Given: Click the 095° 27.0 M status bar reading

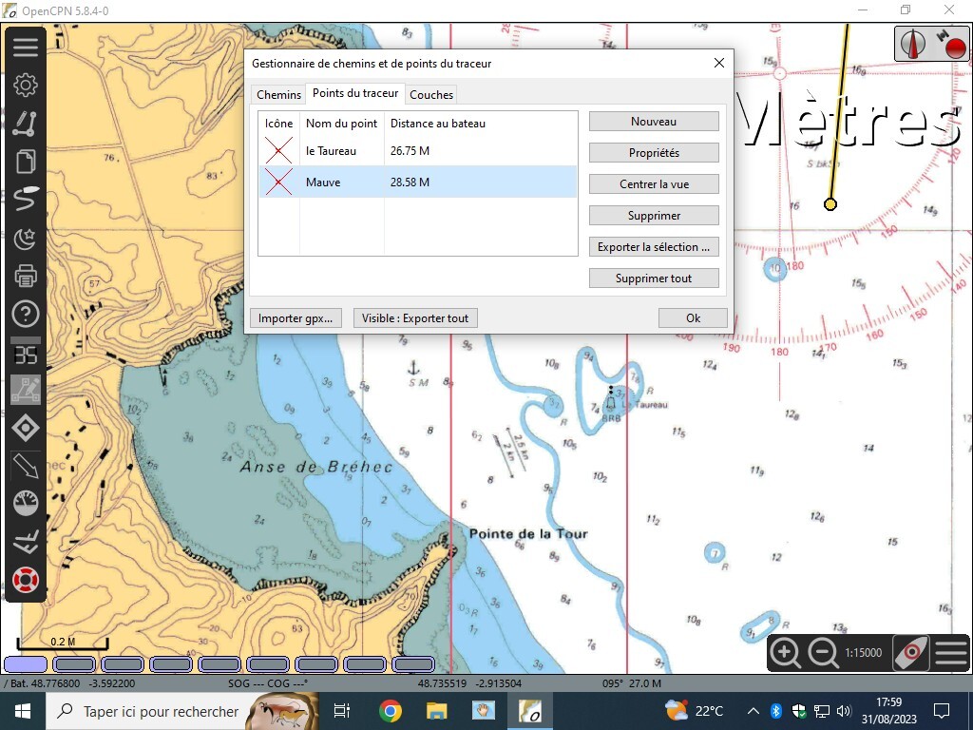Looking at the screenshot, I should coord(632,683).
